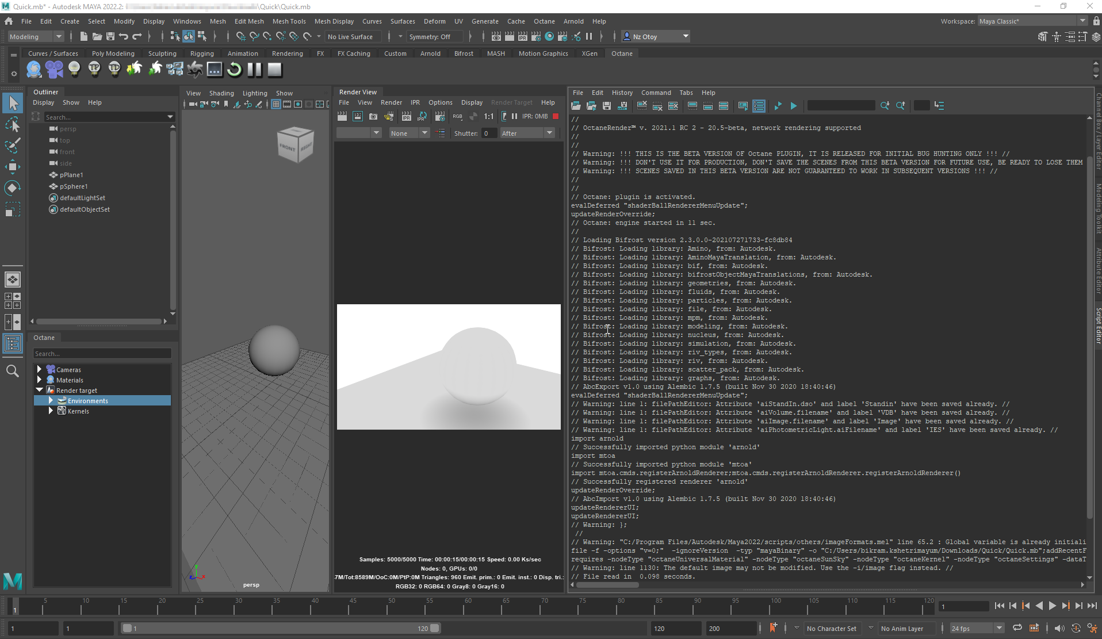Screen dimensions: 1102x639
Task: Clear history in the Script Editor toolbar
Action: click(642, 106)
